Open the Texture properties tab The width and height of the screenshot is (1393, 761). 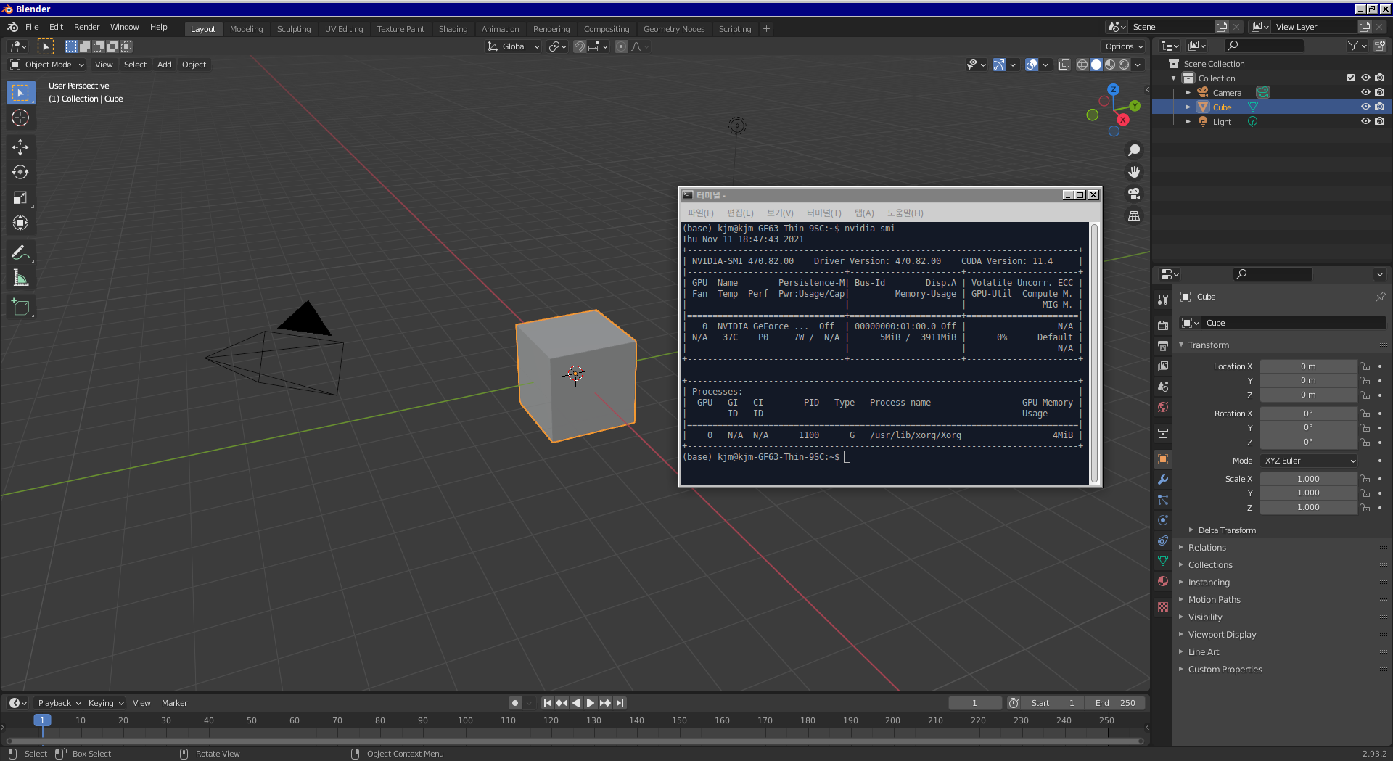1163,607
